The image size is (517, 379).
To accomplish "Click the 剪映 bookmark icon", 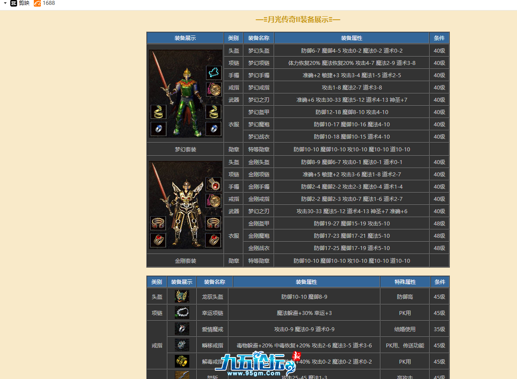I will 13,3.
